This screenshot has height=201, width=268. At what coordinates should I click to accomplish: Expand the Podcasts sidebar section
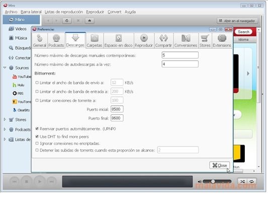pyautogui.click(x=5, y=129)
